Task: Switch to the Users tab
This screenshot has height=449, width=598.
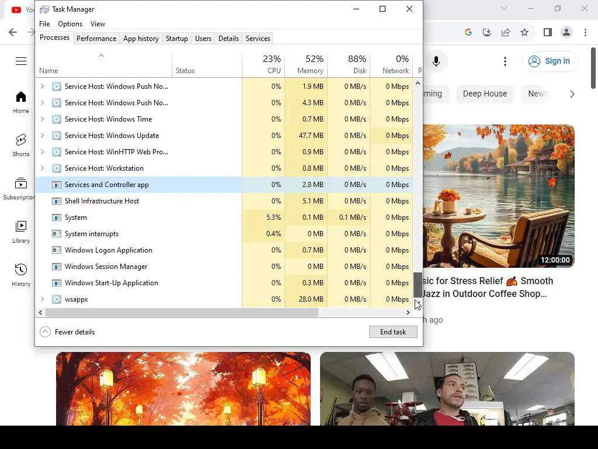Action: 203,39
